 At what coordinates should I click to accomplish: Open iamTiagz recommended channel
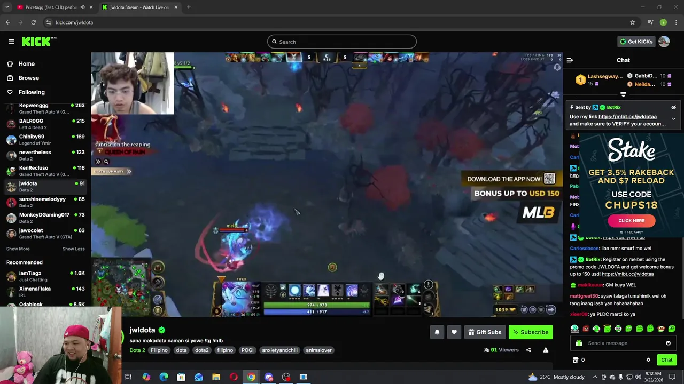[45, 276]
